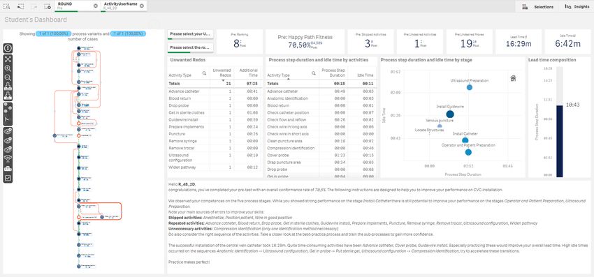Screen dimensions: 594x277
Task: Sort by Idle Time column header
Action: tap(366, 75)
